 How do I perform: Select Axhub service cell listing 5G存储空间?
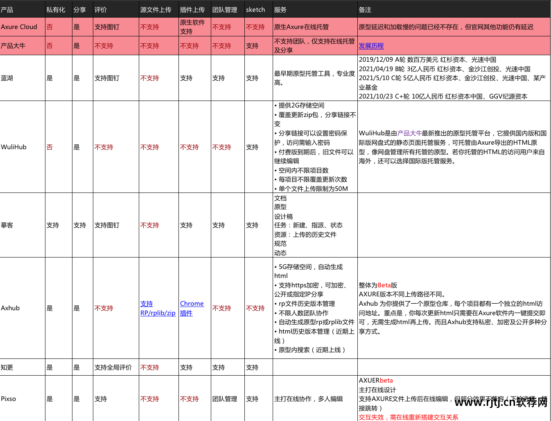(x=315, y=308)
